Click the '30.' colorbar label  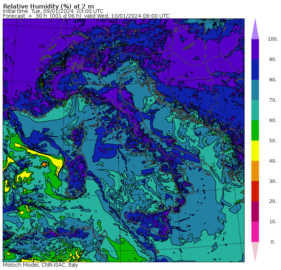click(x=273, y=181)
